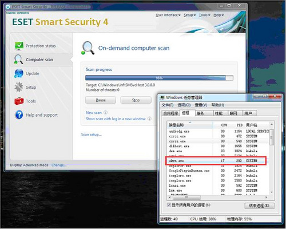Select the audiodg.exe process row
This screenshot has height=229, width=286.
point(218,131)
